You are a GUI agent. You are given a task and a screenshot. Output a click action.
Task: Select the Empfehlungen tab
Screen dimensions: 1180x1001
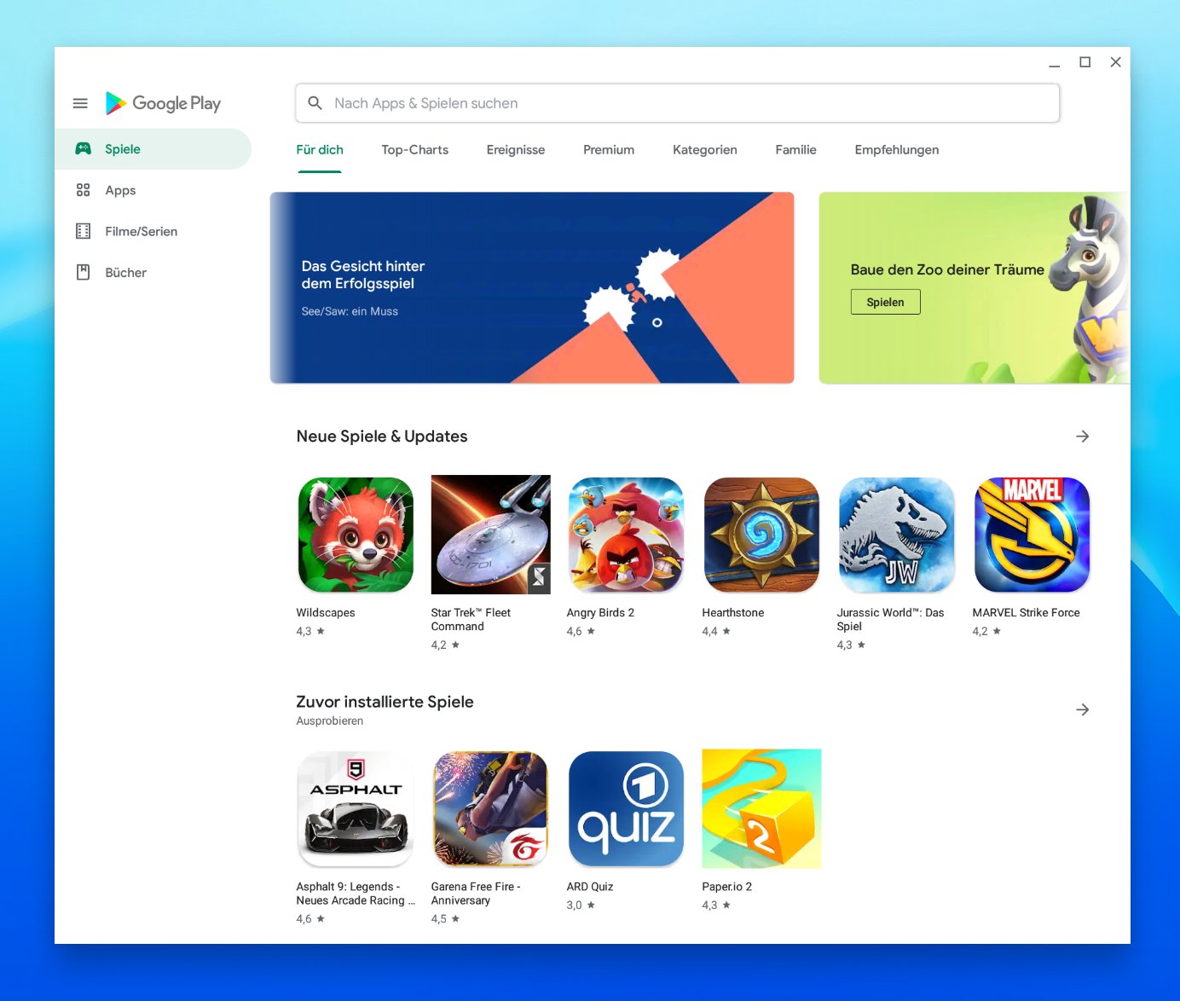[897, 150]
